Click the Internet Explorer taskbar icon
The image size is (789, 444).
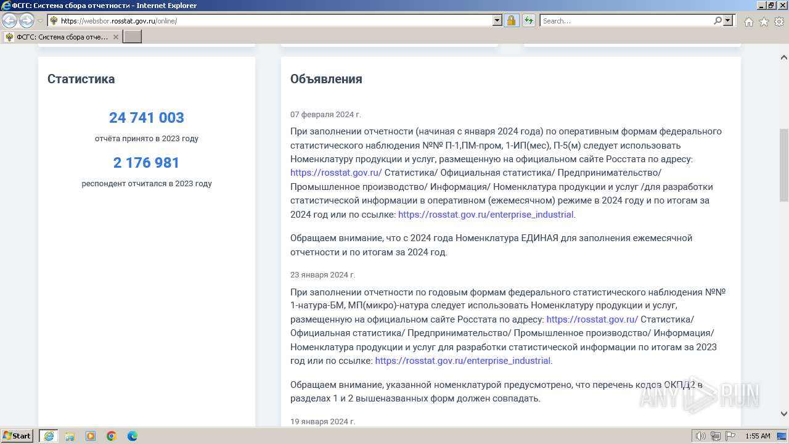[x=49, y=436]
